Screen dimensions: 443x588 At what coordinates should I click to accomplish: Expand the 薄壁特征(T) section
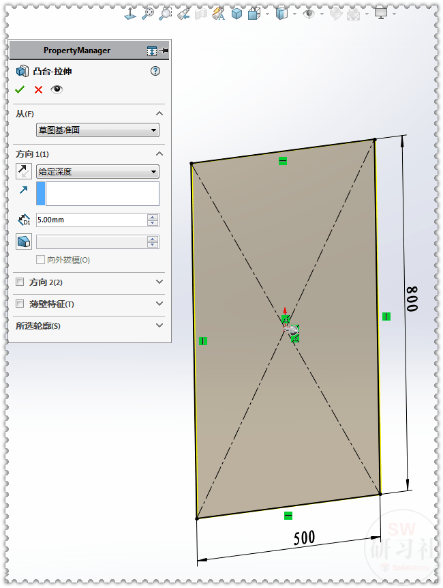pos(159,304)
